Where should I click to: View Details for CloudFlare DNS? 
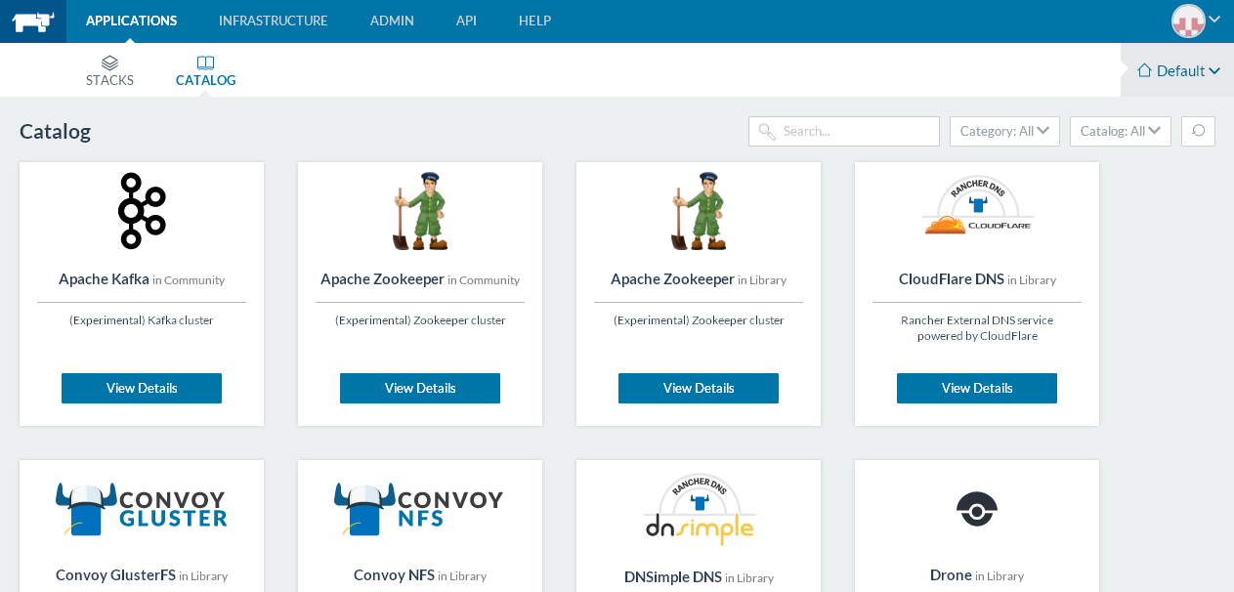click(x=977, y=388)
